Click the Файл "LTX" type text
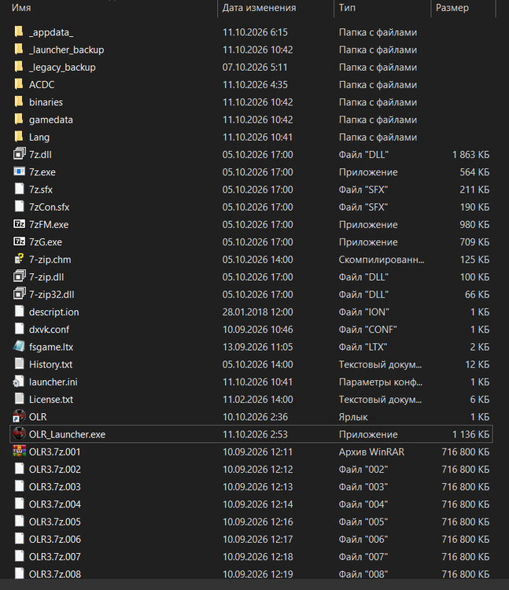509x590 pixels. click(363, 347)
